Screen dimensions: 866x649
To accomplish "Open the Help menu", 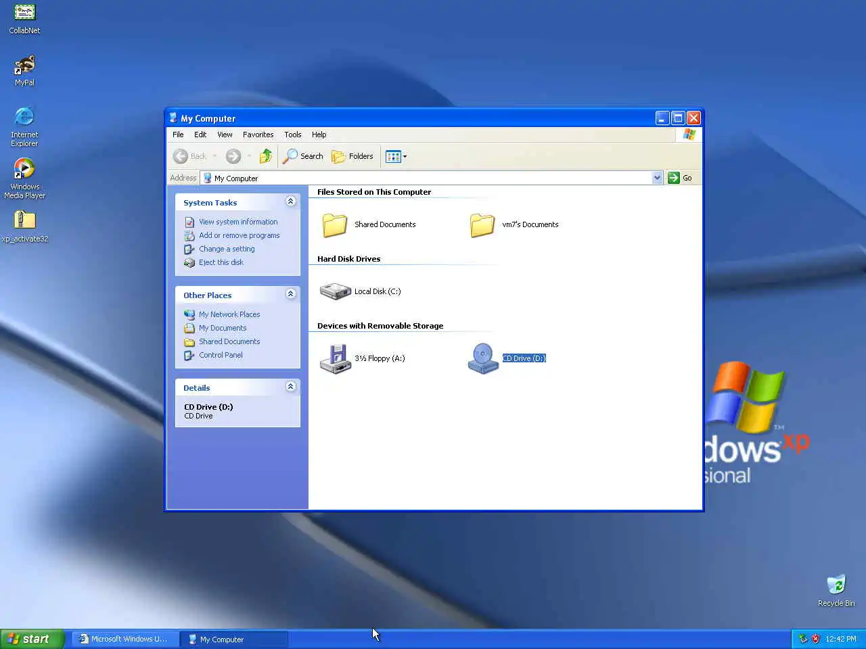I will coord(319,135).
